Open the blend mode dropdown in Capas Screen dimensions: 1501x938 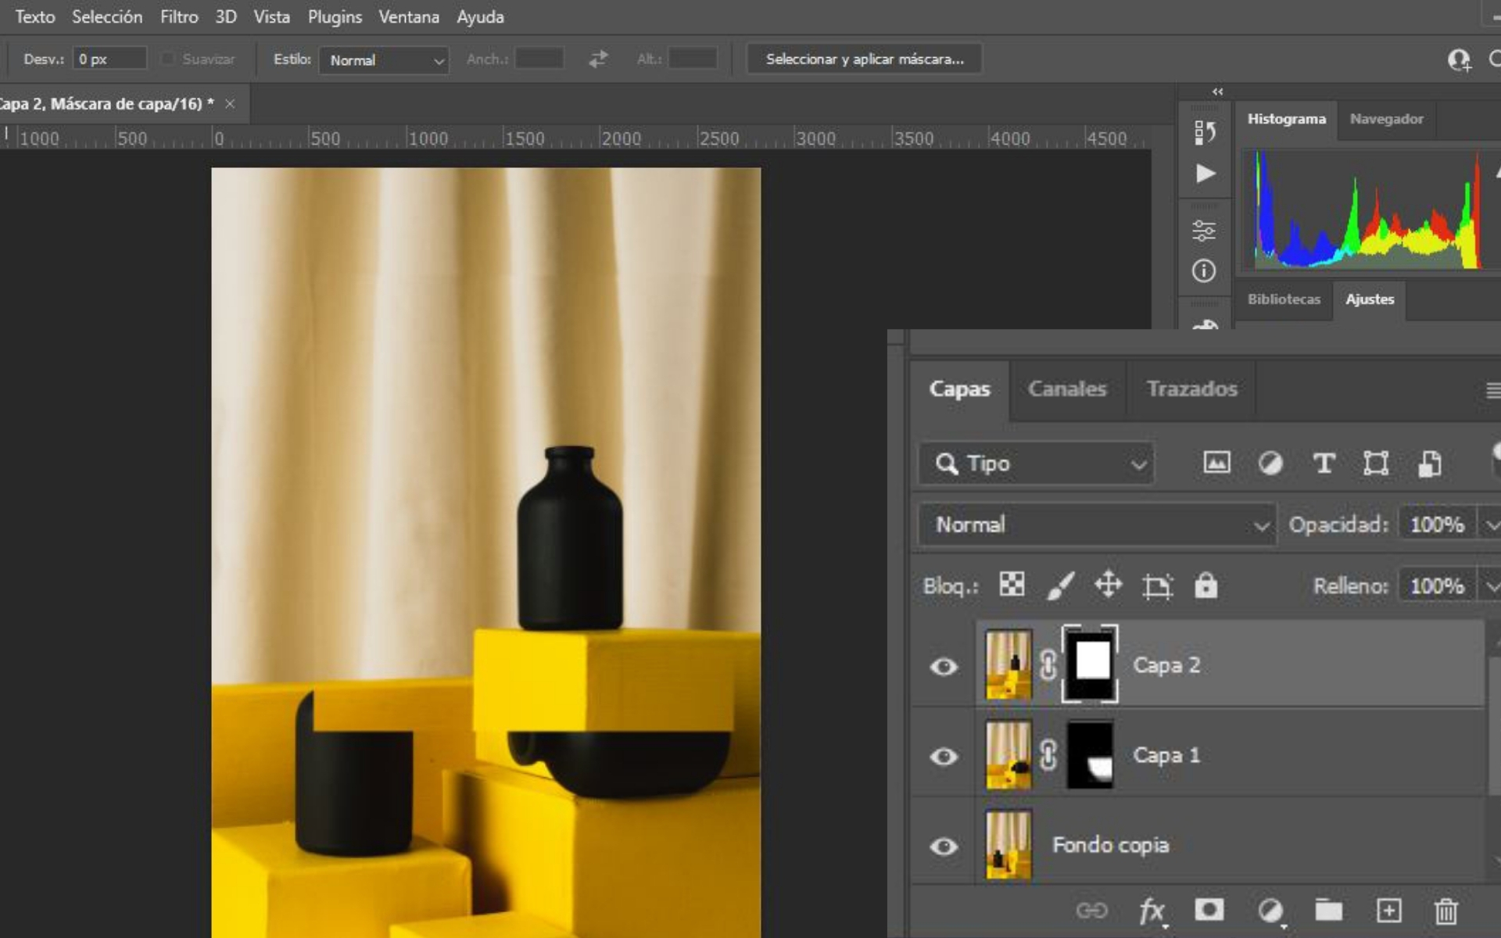[x=1094, y=524]
